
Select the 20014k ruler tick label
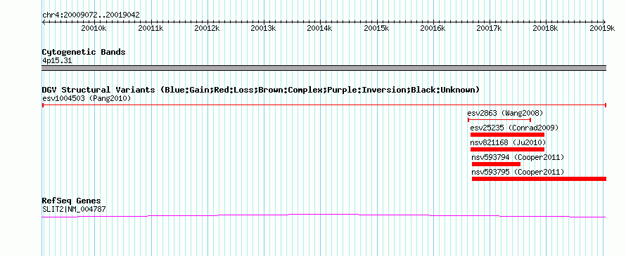[319, 28]
